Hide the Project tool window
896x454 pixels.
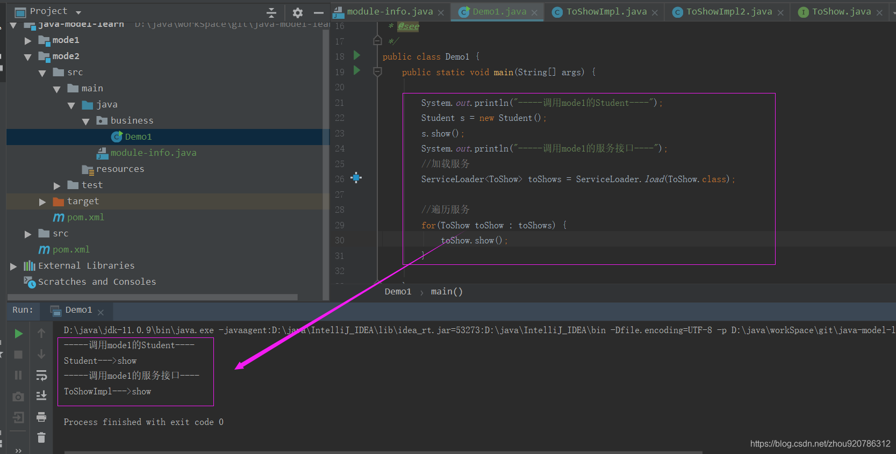point(319,12)
